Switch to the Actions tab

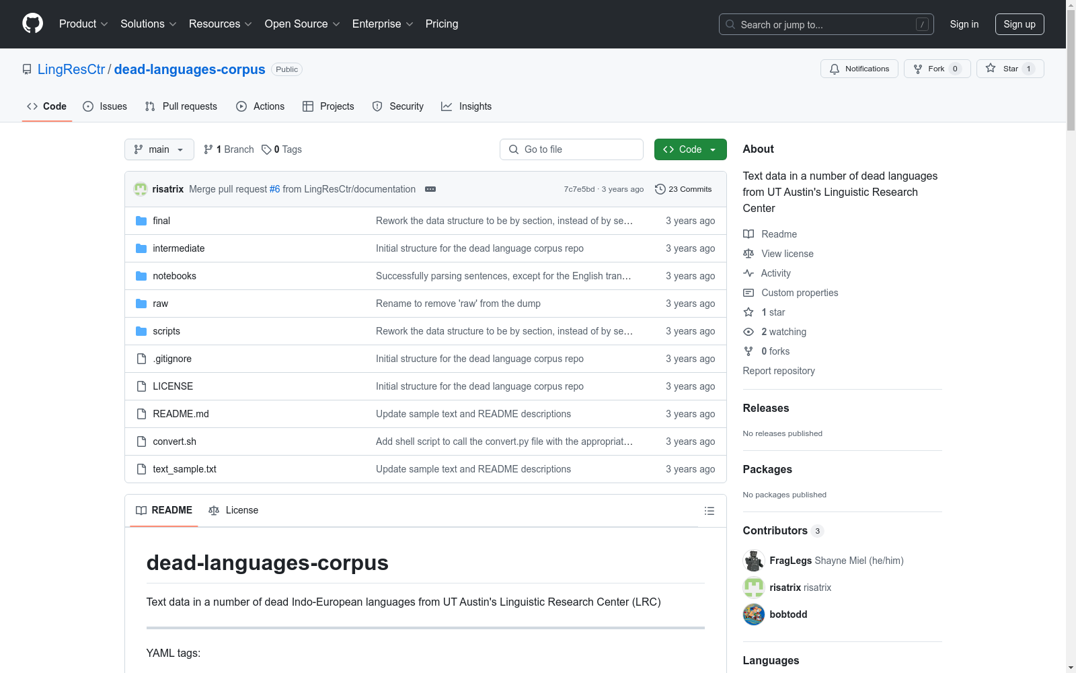point(260,106)
